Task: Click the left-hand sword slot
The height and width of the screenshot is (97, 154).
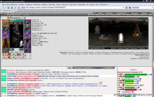Action: pos(6,35)
